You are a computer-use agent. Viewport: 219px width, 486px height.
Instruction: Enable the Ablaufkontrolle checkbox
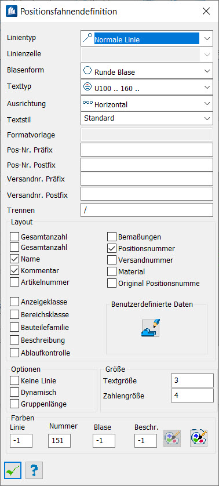pyautogui.click(x=14, y=353)
